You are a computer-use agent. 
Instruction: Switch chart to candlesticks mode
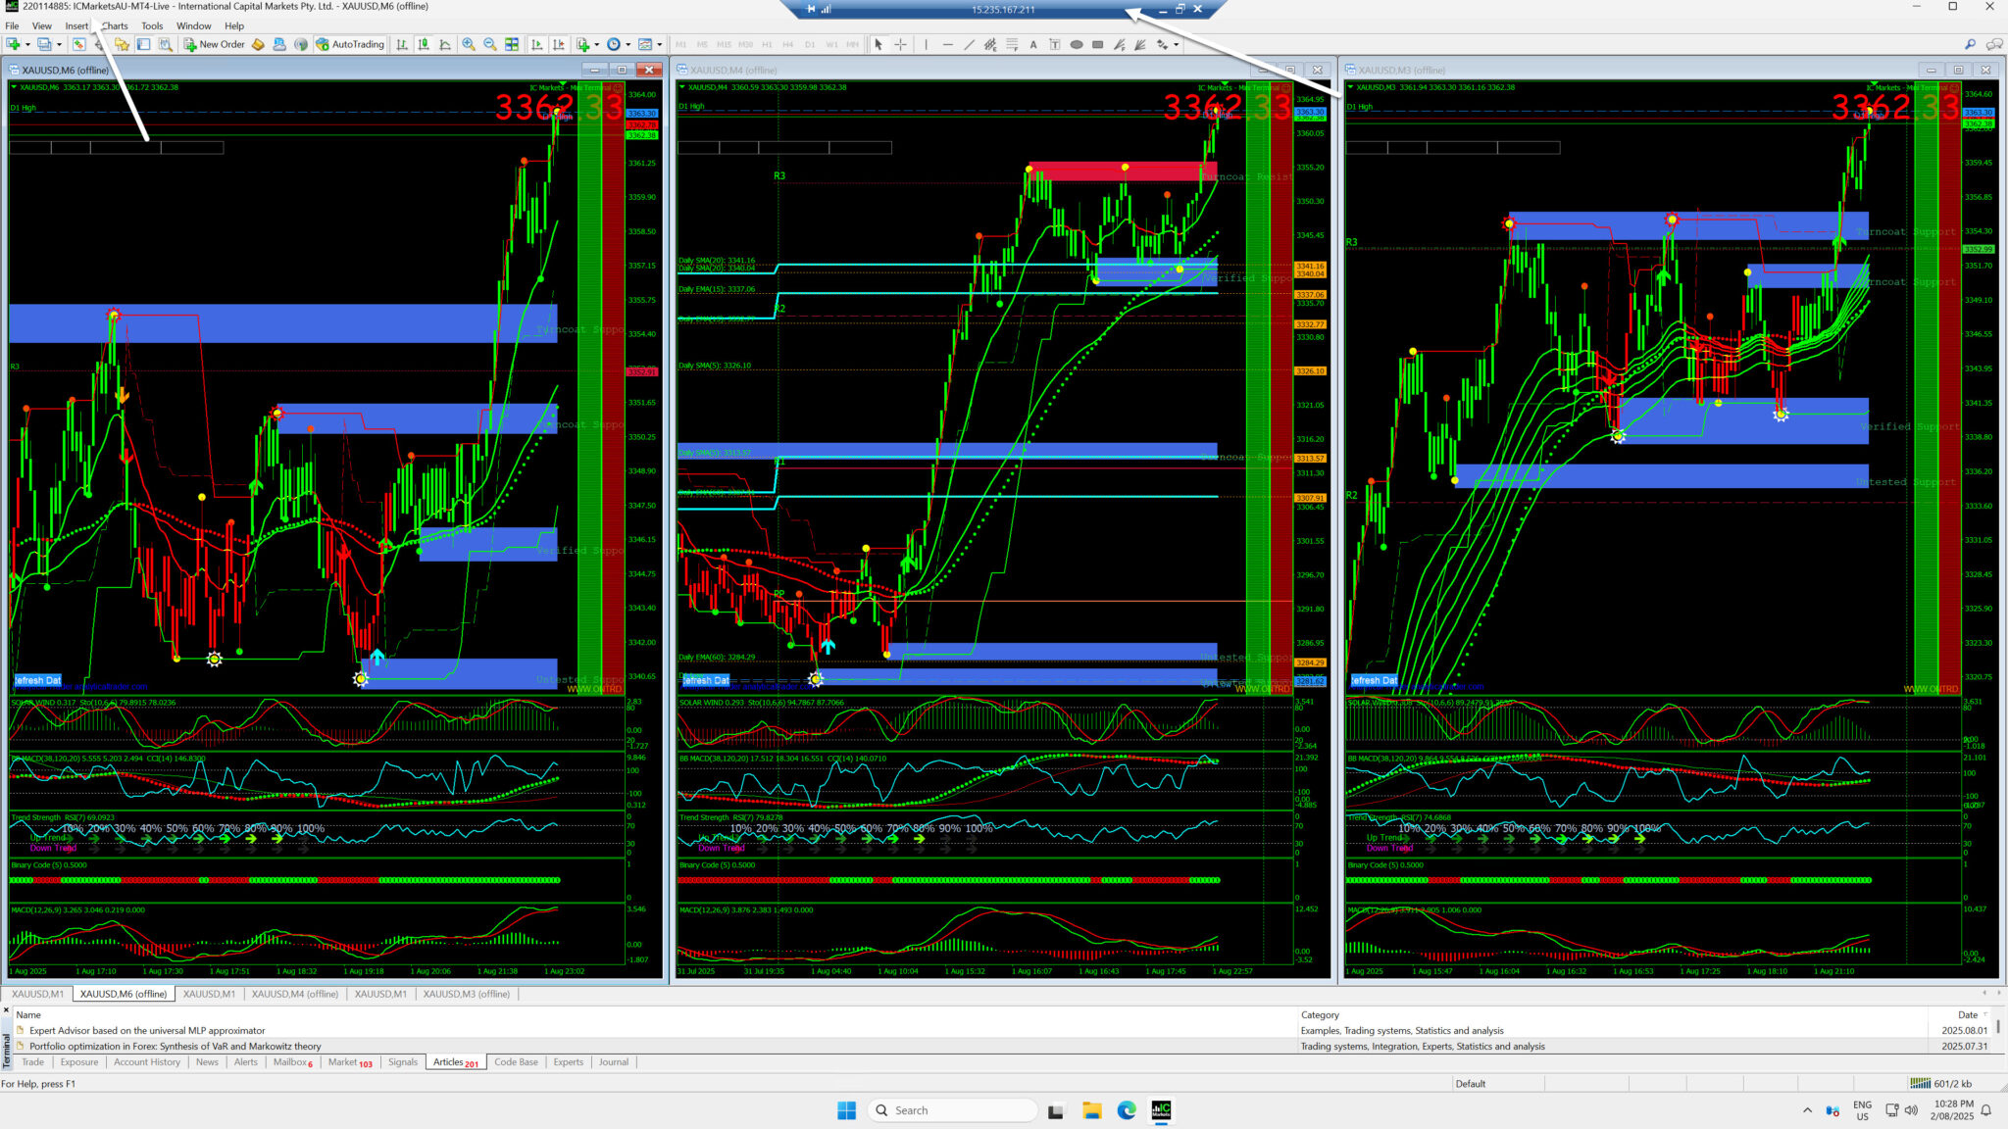point(424,44)
